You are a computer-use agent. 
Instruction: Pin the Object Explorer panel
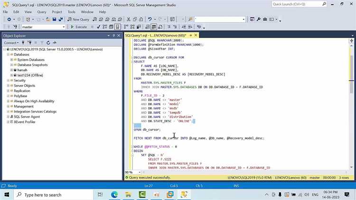(114, 36)
